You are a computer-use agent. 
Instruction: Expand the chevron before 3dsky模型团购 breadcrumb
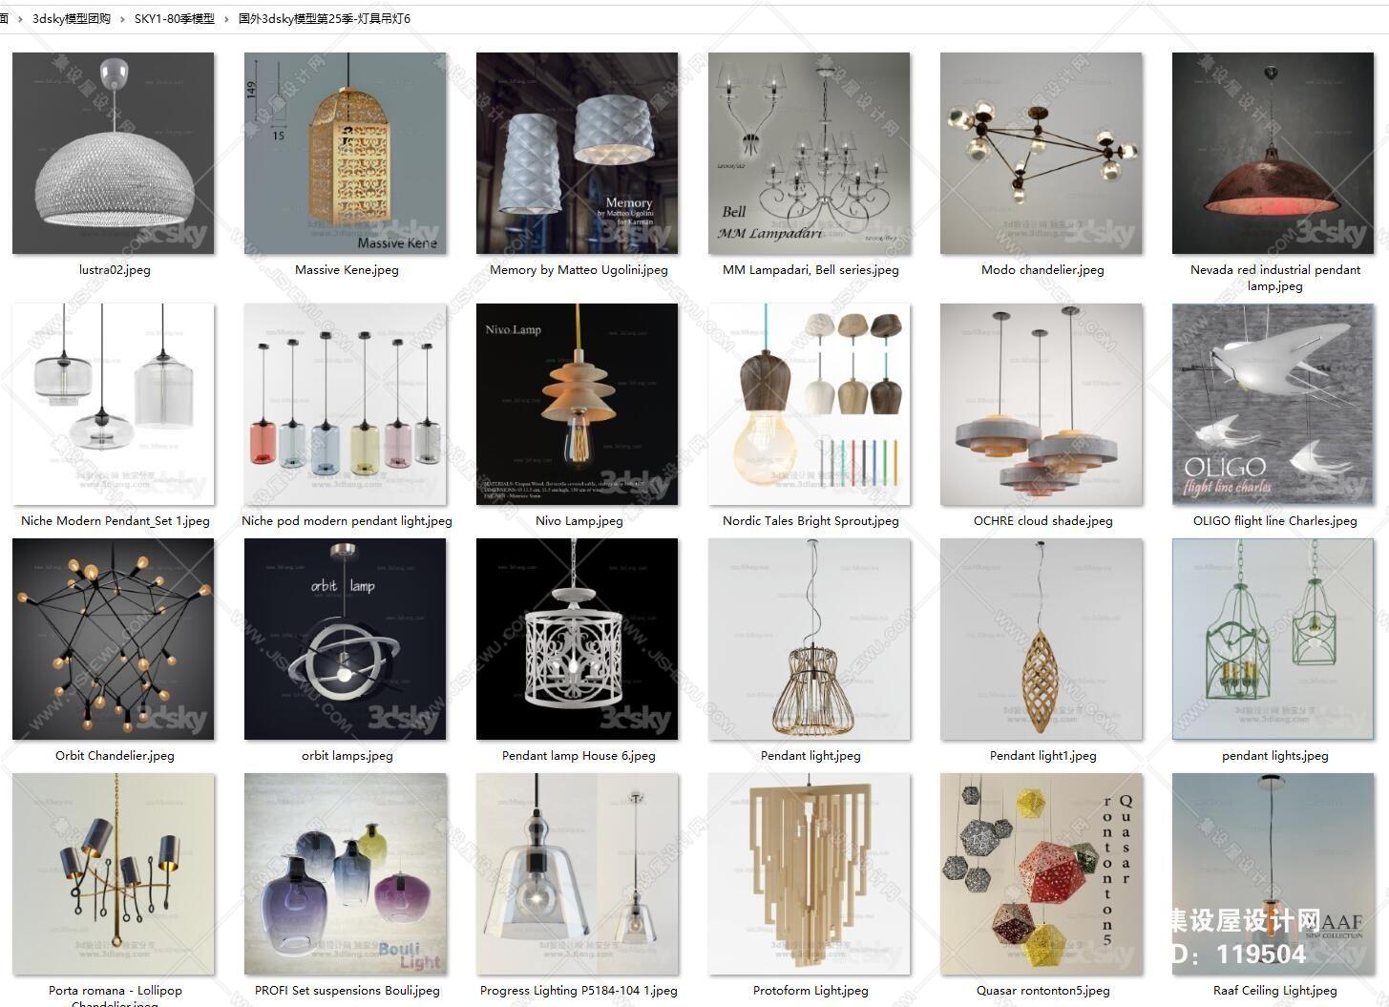(x=20, y=18)
